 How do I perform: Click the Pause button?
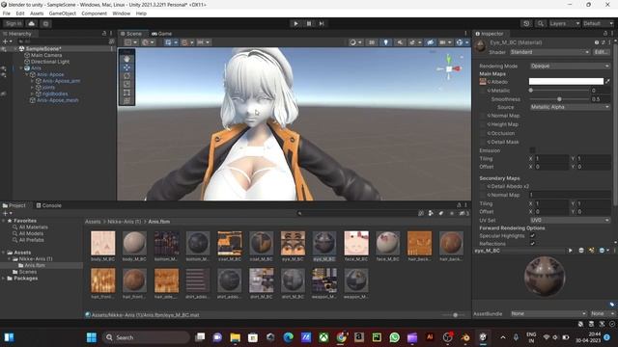click(x=309, y=23)
